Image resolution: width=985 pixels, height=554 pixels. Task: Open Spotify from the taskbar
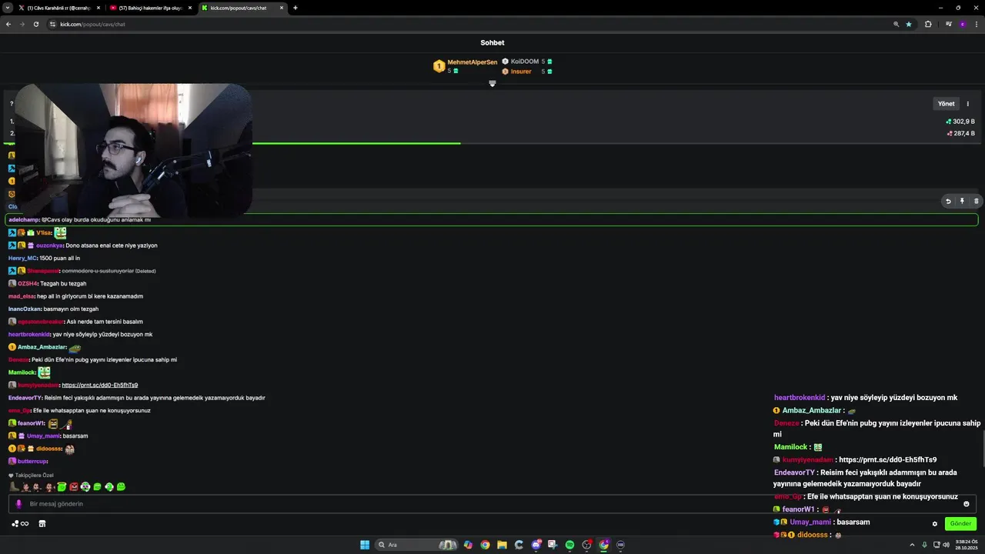tap(569, 545)
